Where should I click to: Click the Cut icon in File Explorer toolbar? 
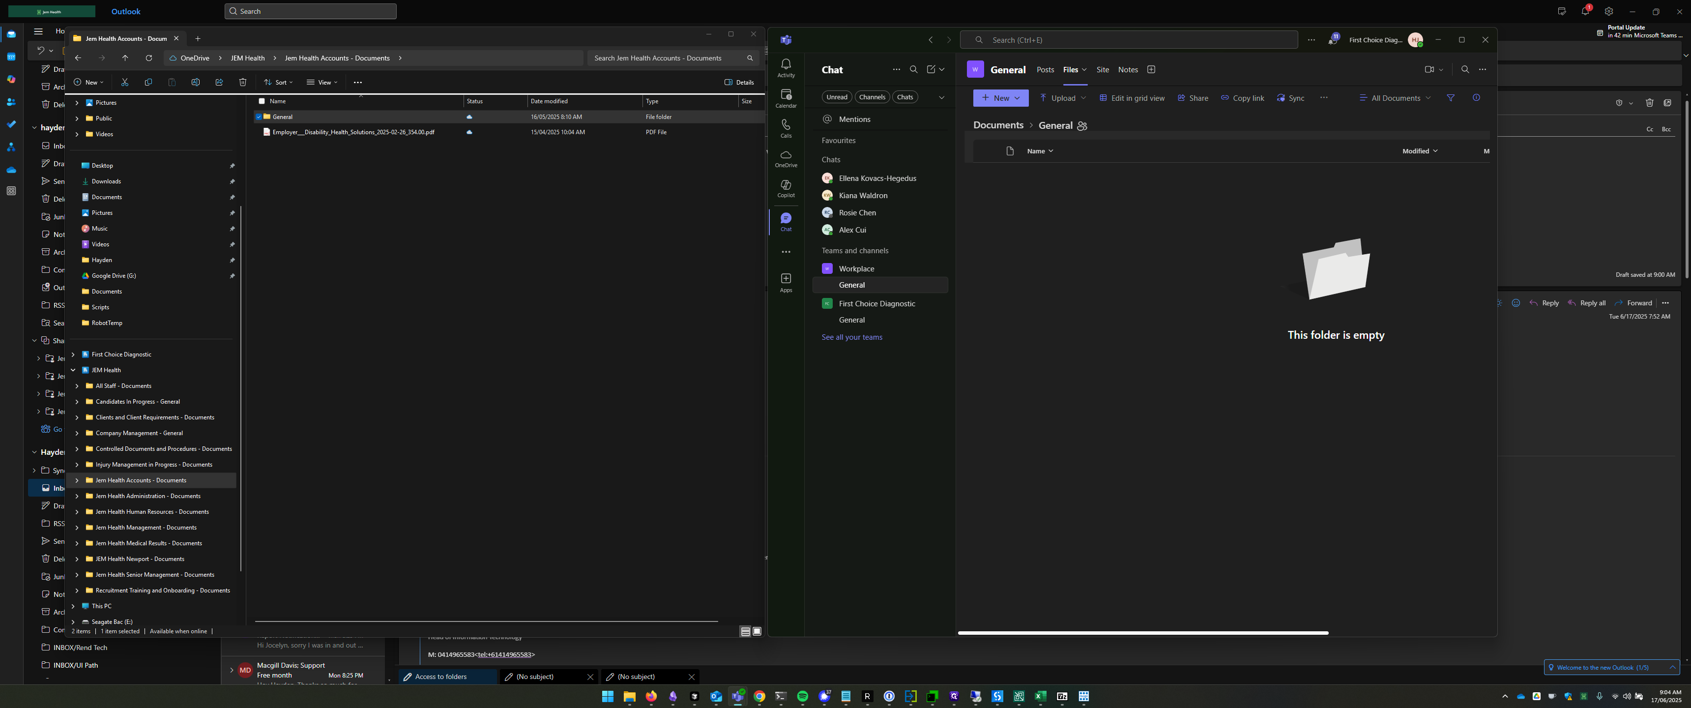click(125, 82)
